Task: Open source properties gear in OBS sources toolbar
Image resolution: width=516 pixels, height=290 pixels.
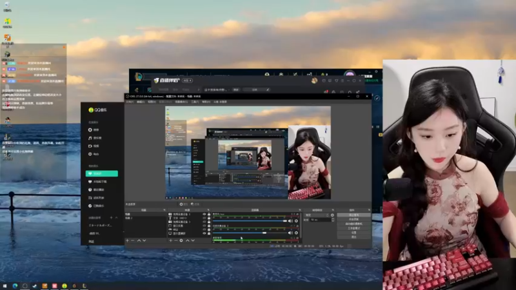Action: (x=181, y=240)
